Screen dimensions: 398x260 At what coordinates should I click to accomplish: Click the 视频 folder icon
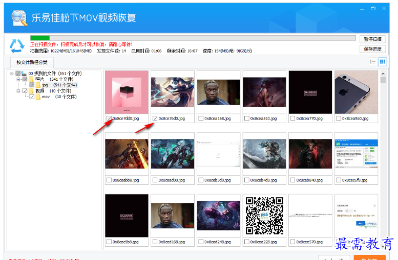(x=31, y=90)
